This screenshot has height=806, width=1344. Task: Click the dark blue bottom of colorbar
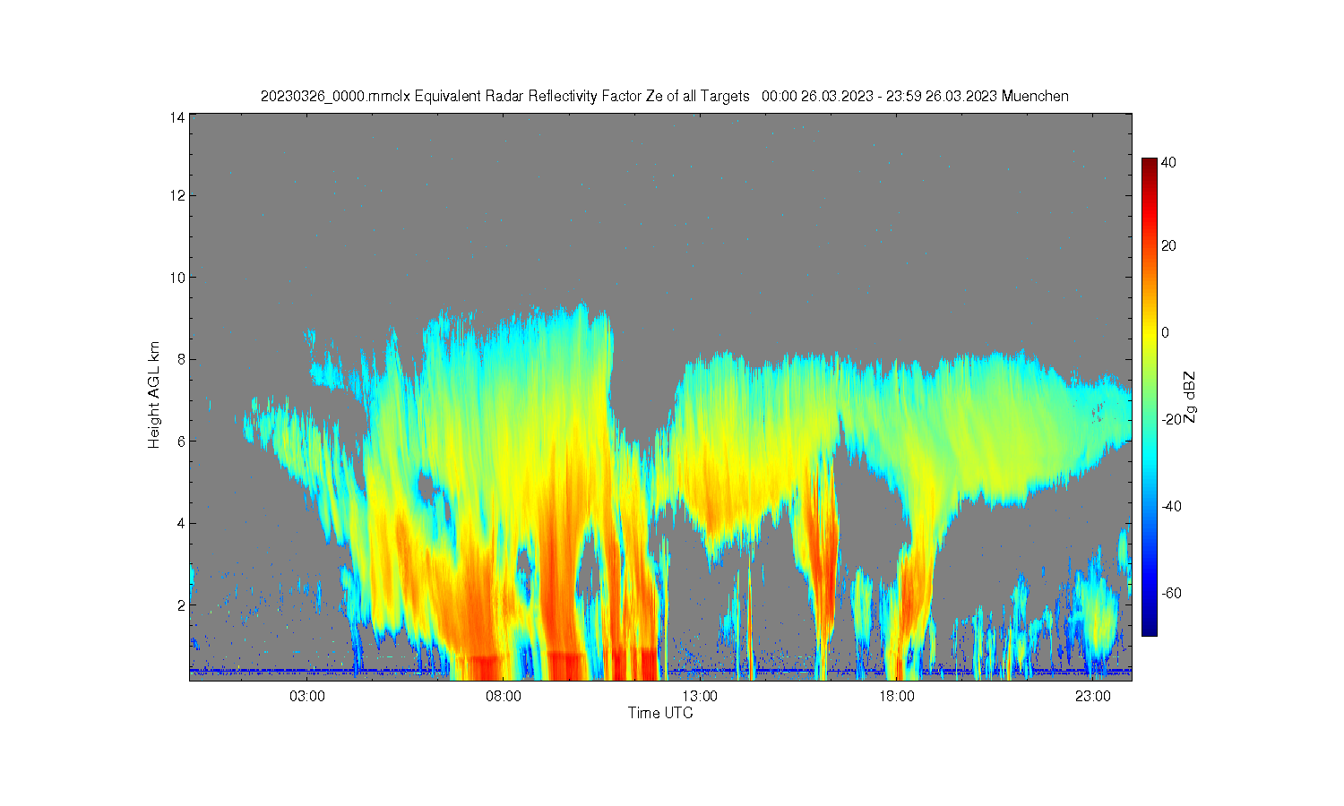click(x=1149, y=630)
